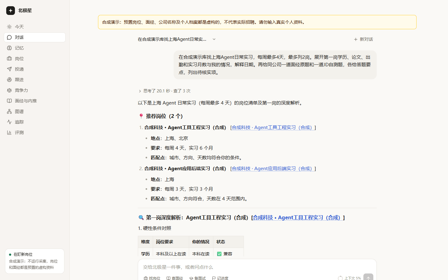Image resolution: width=448 pixels, height=280 pixels.
Task: Open the 投递 section
Action: click(x=35, y=69)
